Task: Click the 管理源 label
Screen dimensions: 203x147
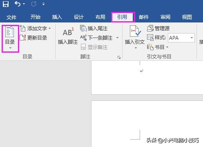Action: click(x=162, y=29)
